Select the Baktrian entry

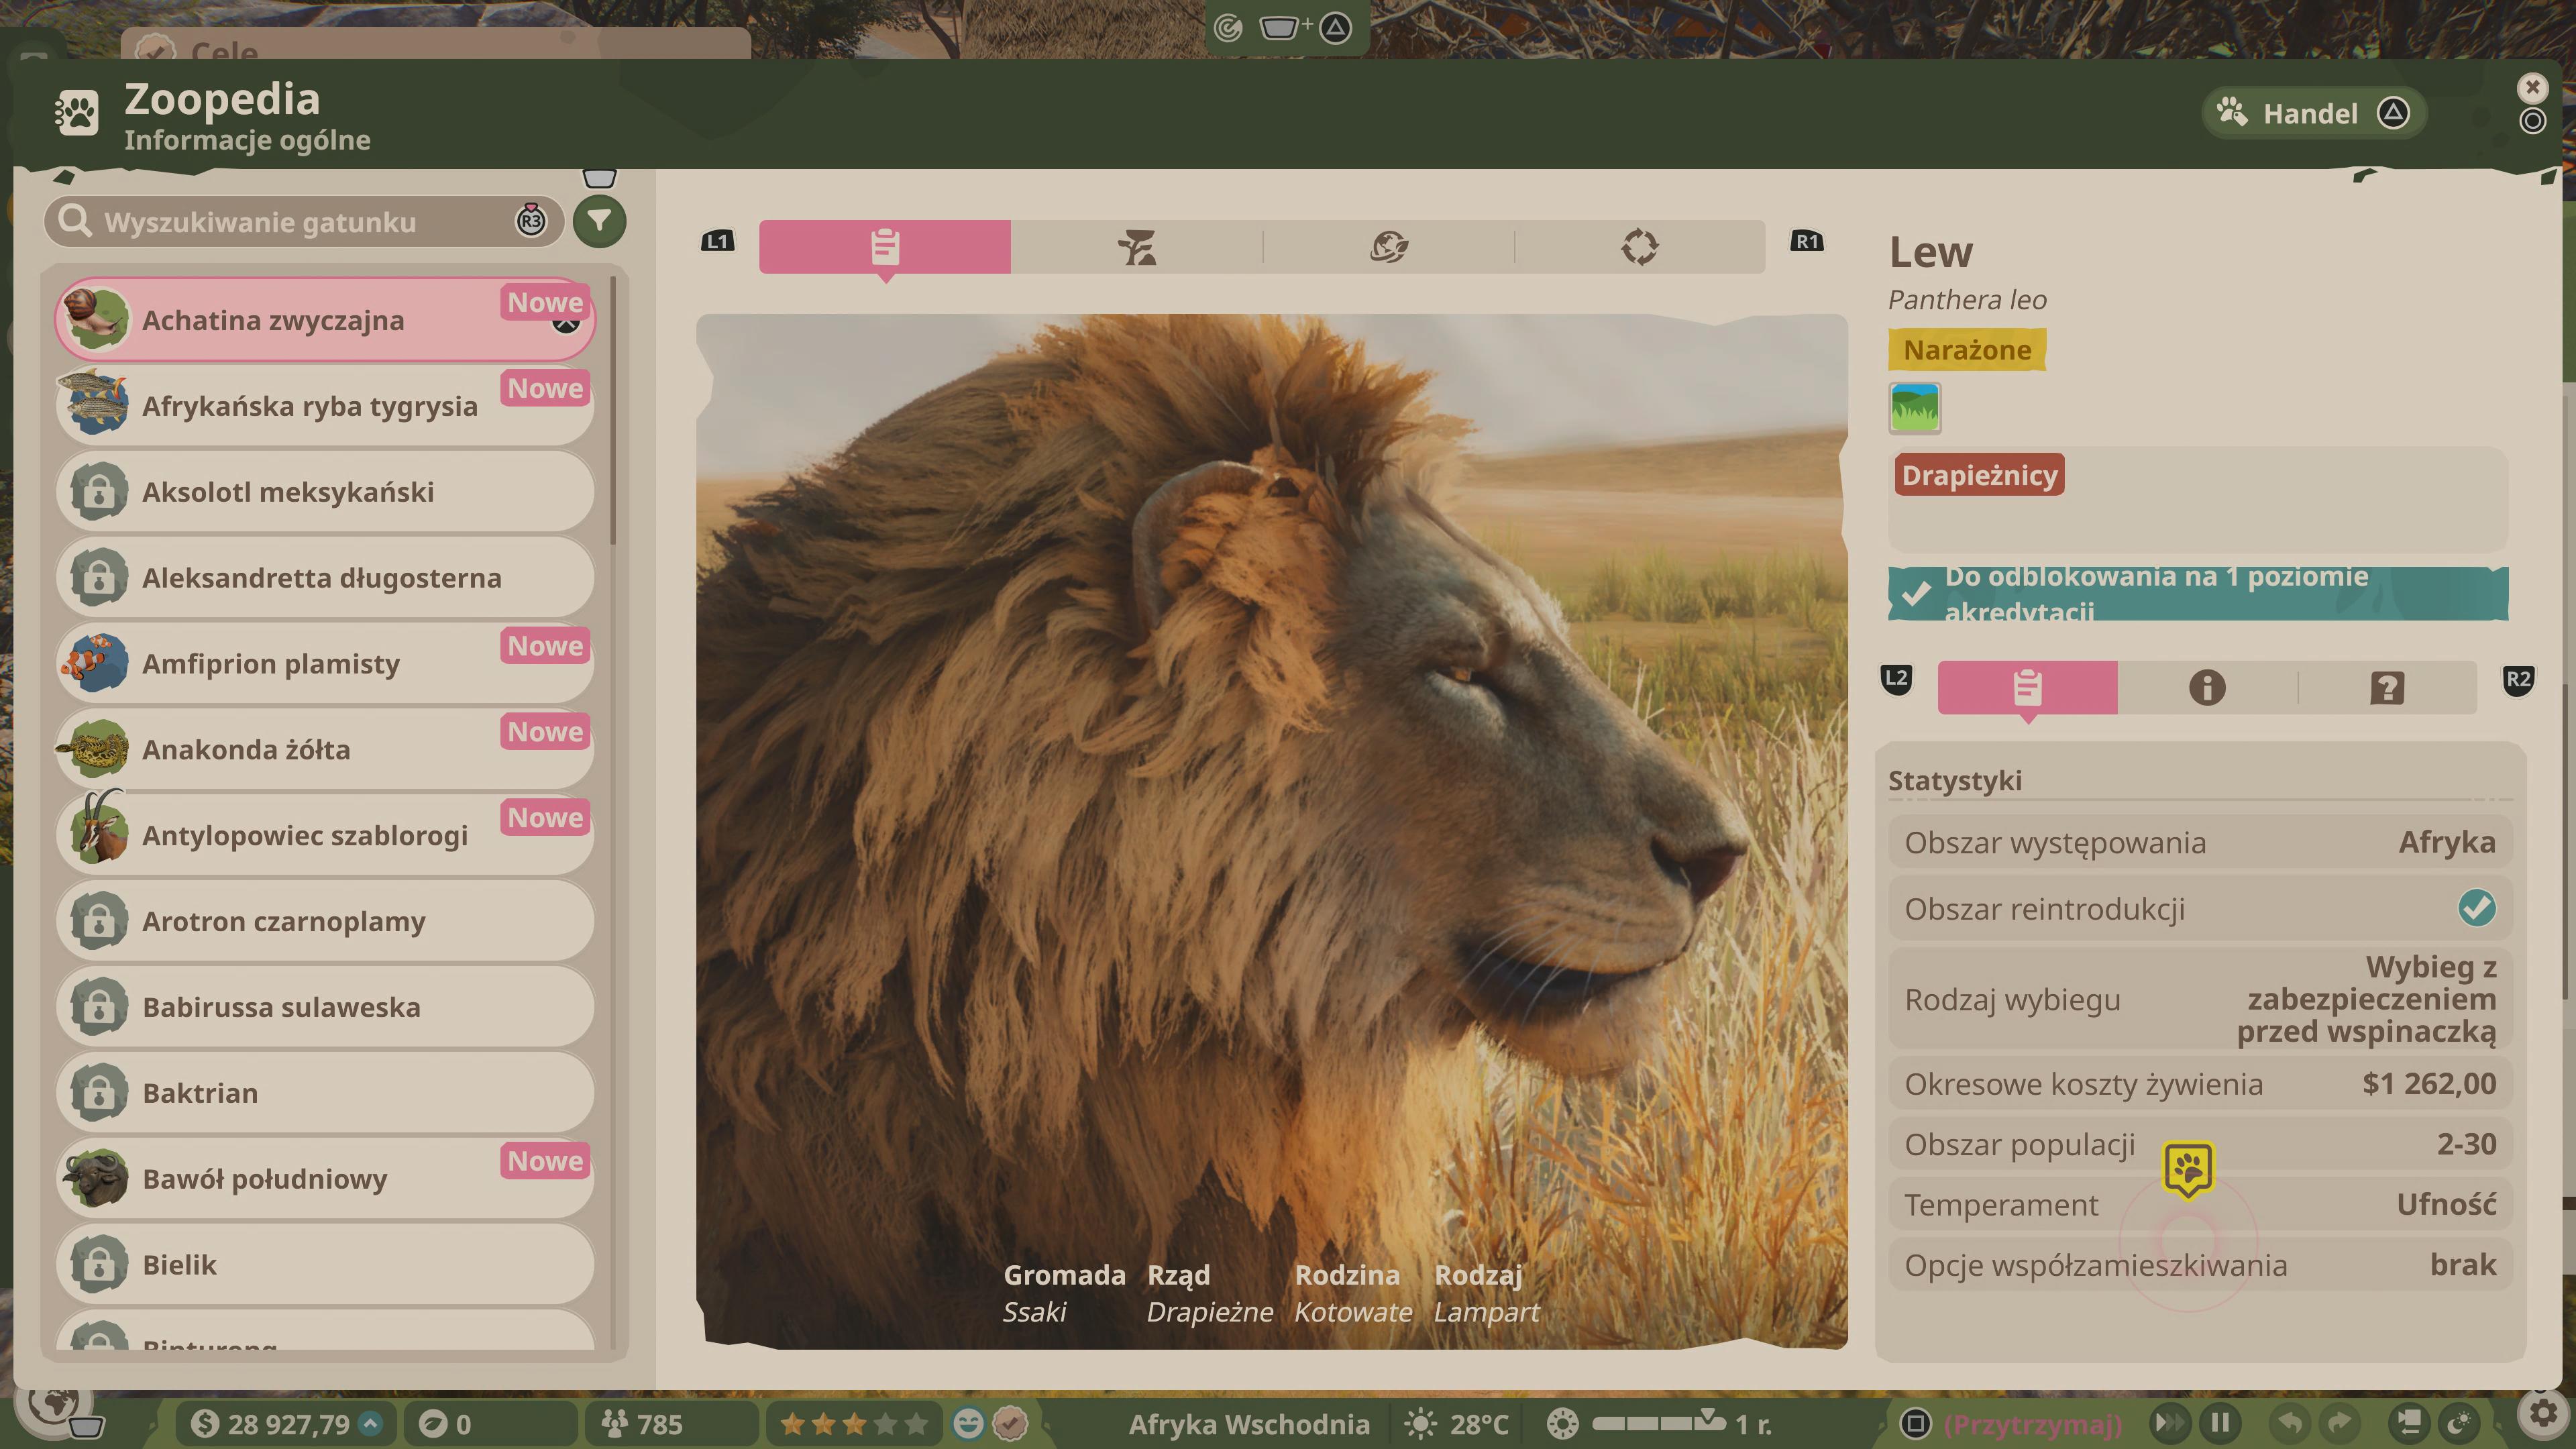tap(325, 1093)
